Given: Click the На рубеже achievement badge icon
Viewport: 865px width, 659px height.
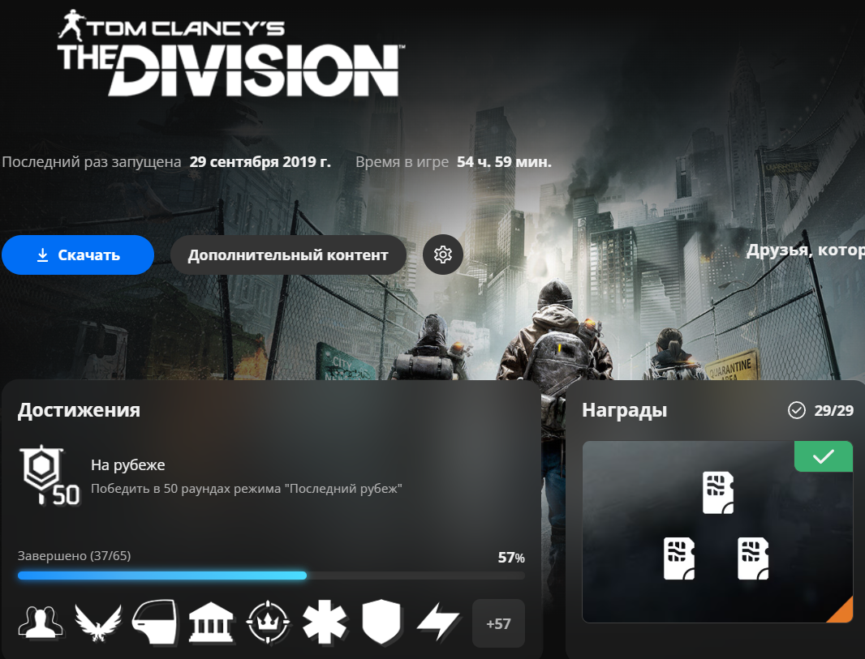Looking at the screenshot, I should pos(49,475).
